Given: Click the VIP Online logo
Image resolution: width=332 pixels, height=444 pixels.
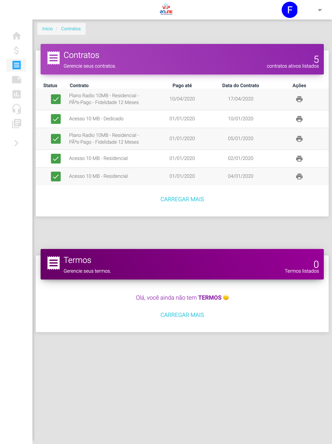Looking at the screenshot, I should click(x=166, y=9).
